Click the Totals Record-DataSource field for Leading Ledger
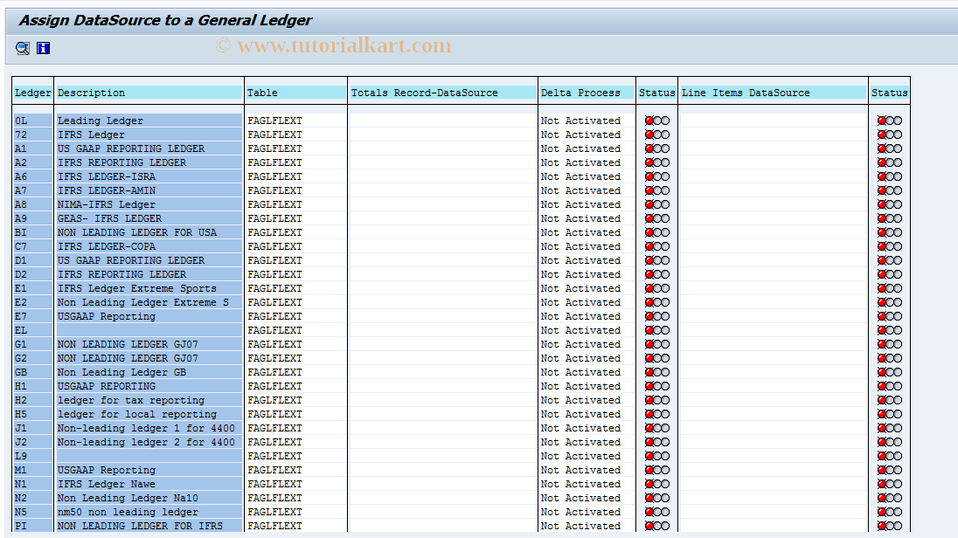The height and width of the screenshot is (538, 958). pyautogui.click(x=441, y=121)
